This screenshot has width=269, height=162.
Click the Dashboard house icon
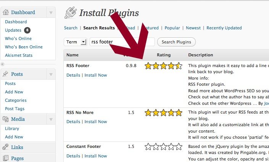(6, 12)
